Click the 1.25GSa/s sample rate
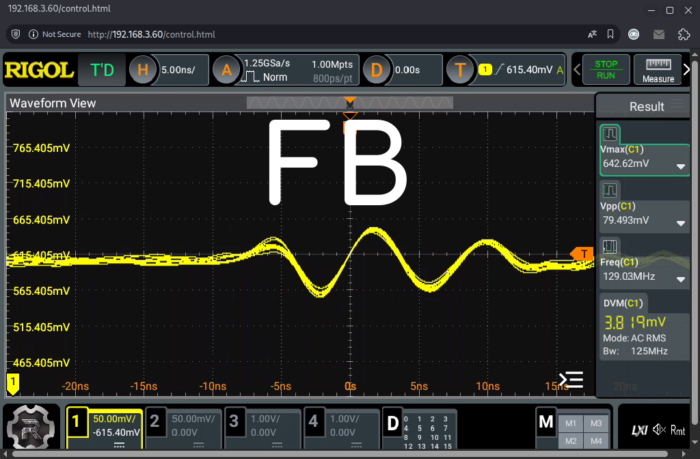700x459 pixels. coord(267,64)
